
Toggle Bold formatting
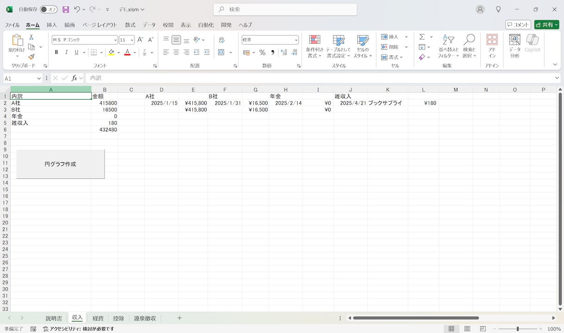click(x=56, y=53)
